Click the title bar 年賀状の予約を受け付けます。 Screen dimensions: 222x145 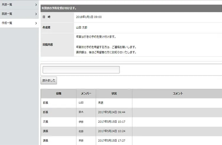click(131, 8)
